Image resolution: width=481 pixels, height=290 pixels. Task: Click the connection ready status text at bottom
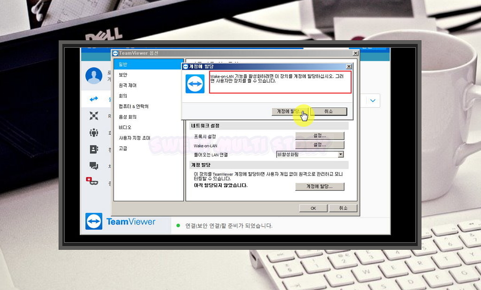tap(229, 226)
